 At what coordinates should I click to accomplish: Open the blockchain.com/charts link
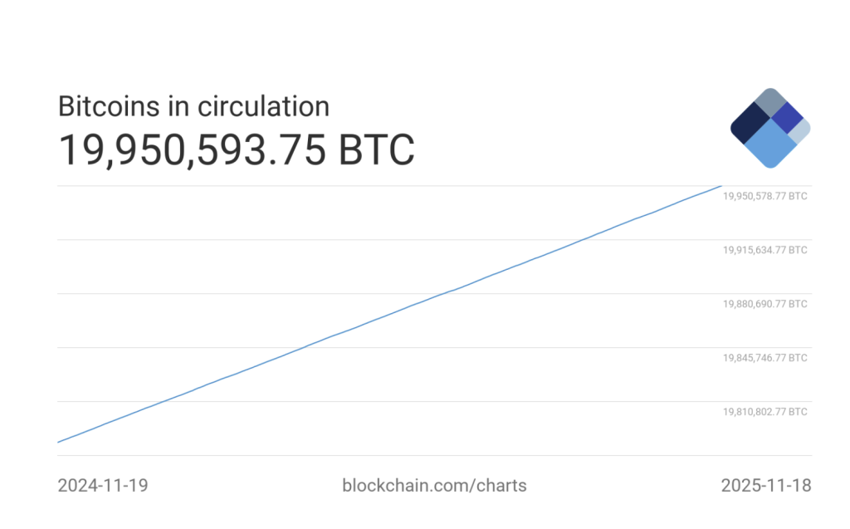434,485
